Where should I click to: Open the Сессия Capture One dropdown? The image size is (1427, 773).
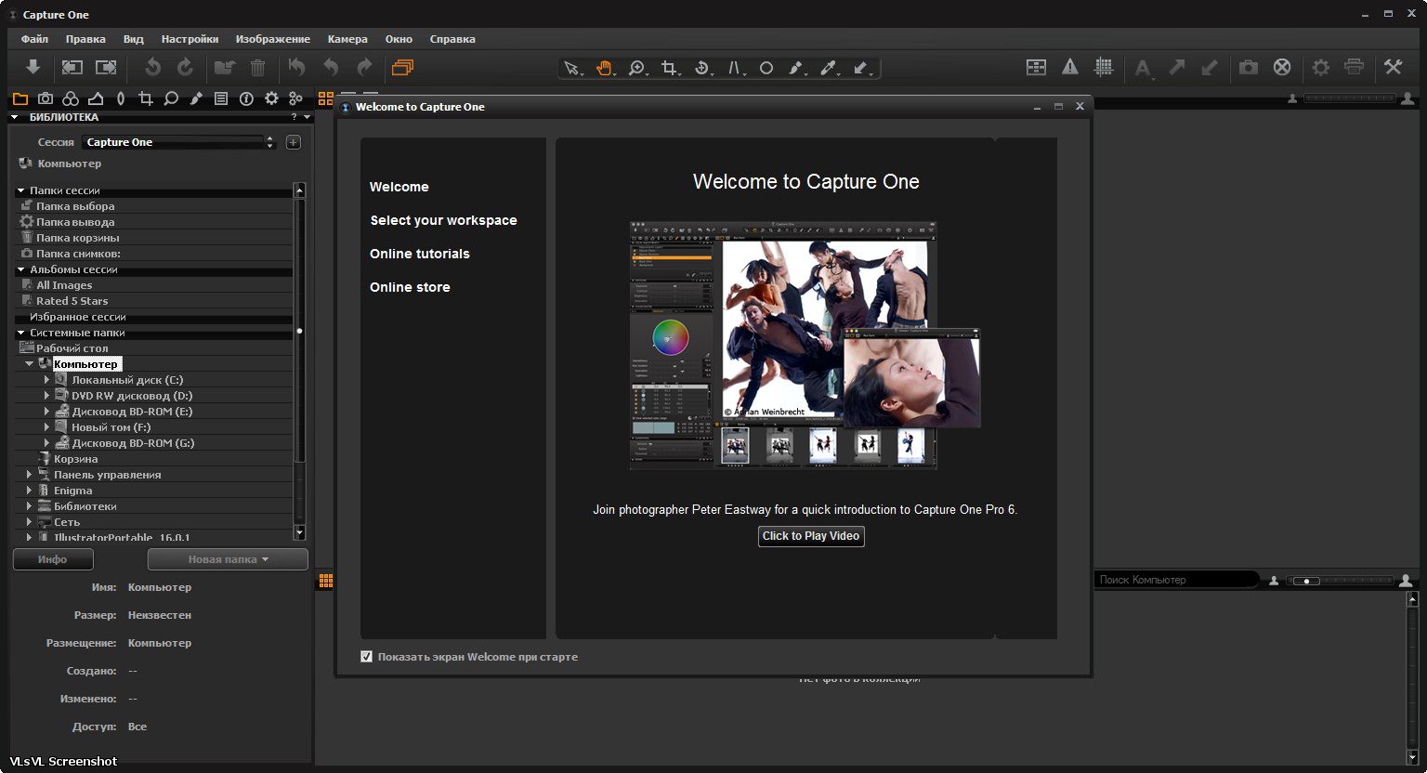pos(179,142)
